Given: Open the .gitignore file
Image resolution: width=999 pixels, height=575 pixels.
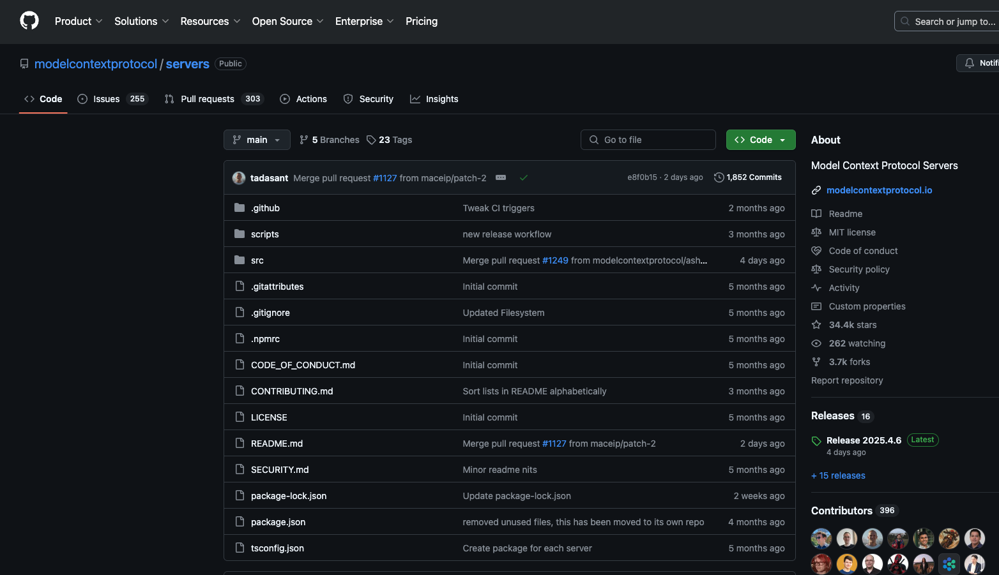Looking at the screenshot, I should (270, 313).
